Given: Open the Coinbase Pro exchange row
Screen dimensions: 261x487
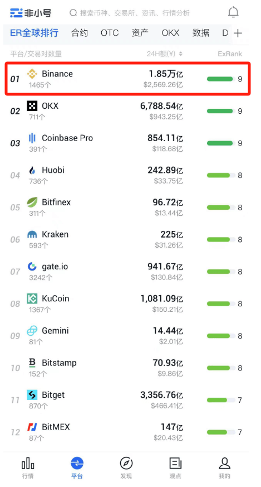Looking at the screenshot, I should [126, 143].
